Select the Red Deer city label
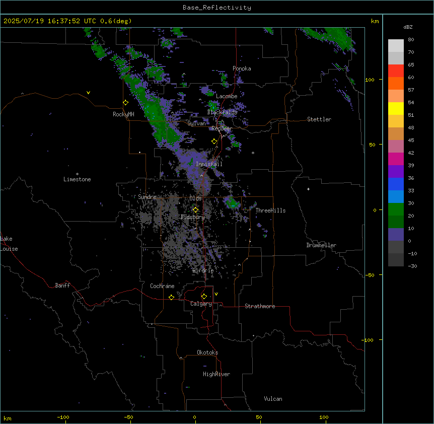 point(222,128)
